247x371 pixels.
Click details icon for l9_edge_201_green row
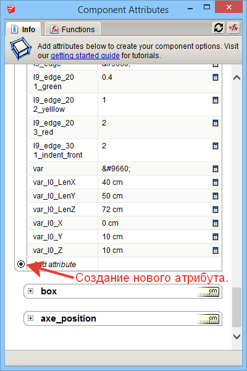(x=216, y=77)
